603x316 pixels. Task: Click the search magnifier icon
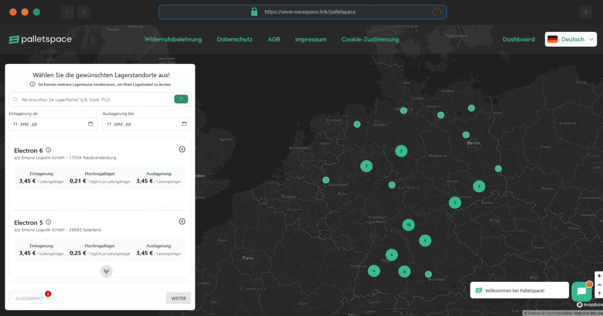15,99
